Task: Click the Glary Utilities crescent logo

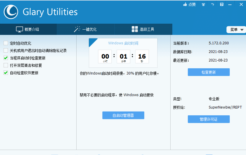Action: tap(11, 12)
